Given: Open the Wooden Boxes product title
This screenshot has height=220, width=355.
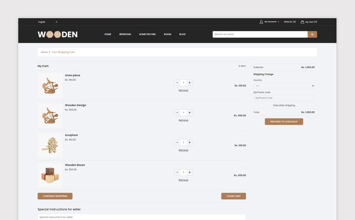Looking at the screenshot, I should point(75,165).
